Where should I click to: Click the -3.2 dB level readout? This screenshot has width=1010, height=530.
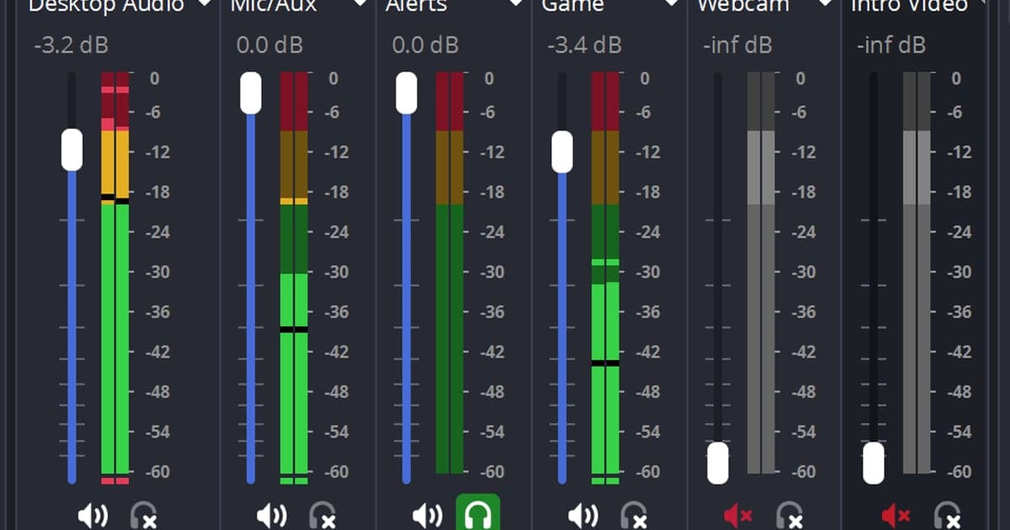pos(72,45)
